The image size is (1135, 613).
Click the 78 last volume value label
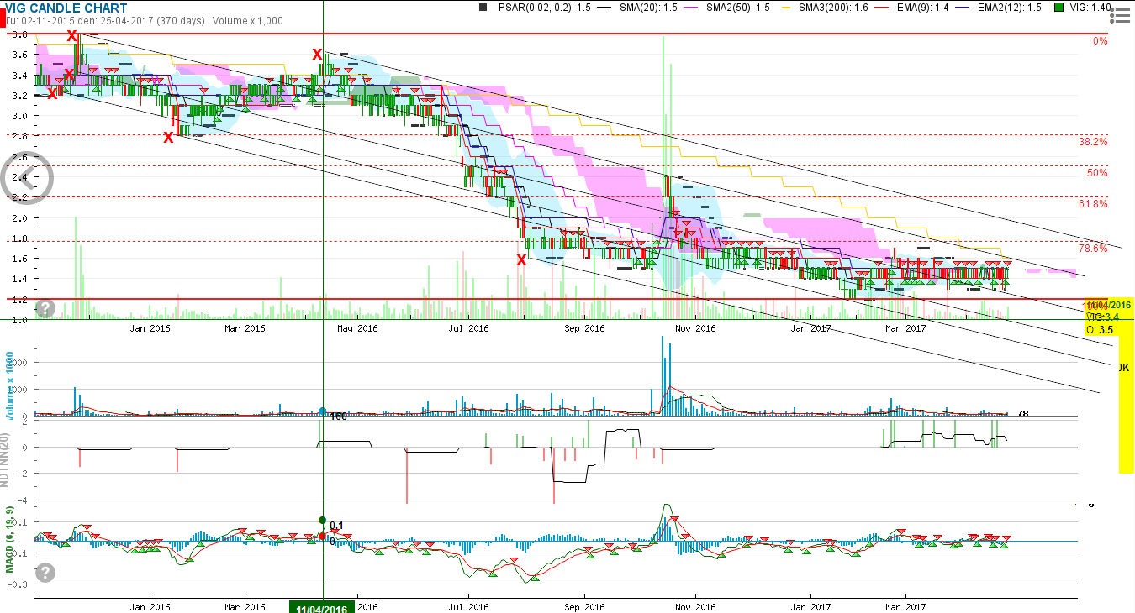tap(1023, 414)
